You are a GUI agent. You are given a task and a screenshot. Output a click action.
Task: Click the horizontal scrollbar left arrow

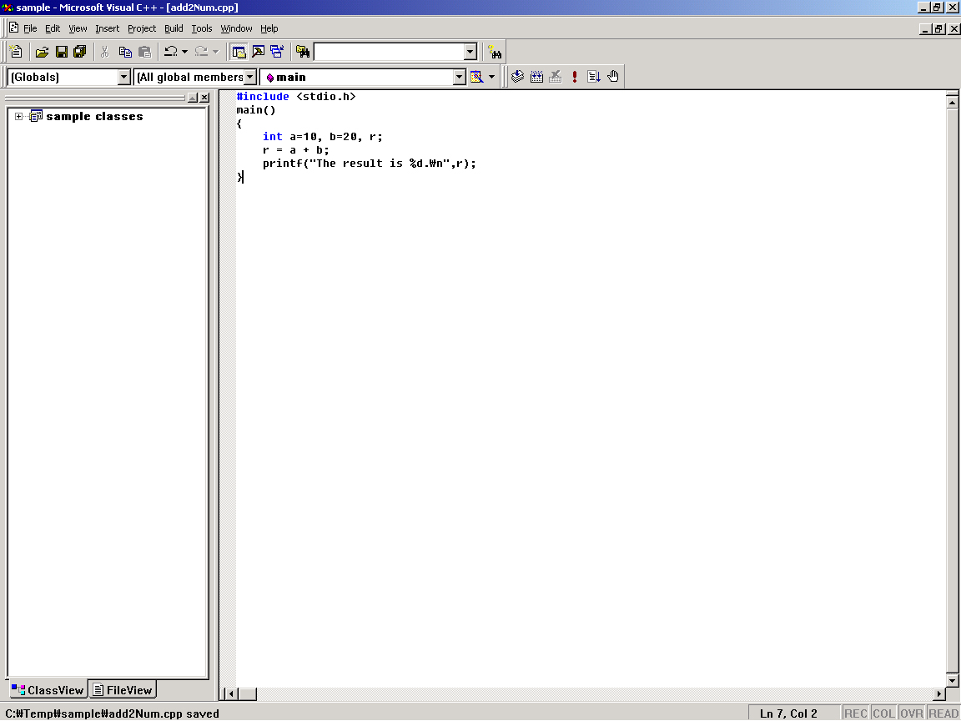coord(231,694)
